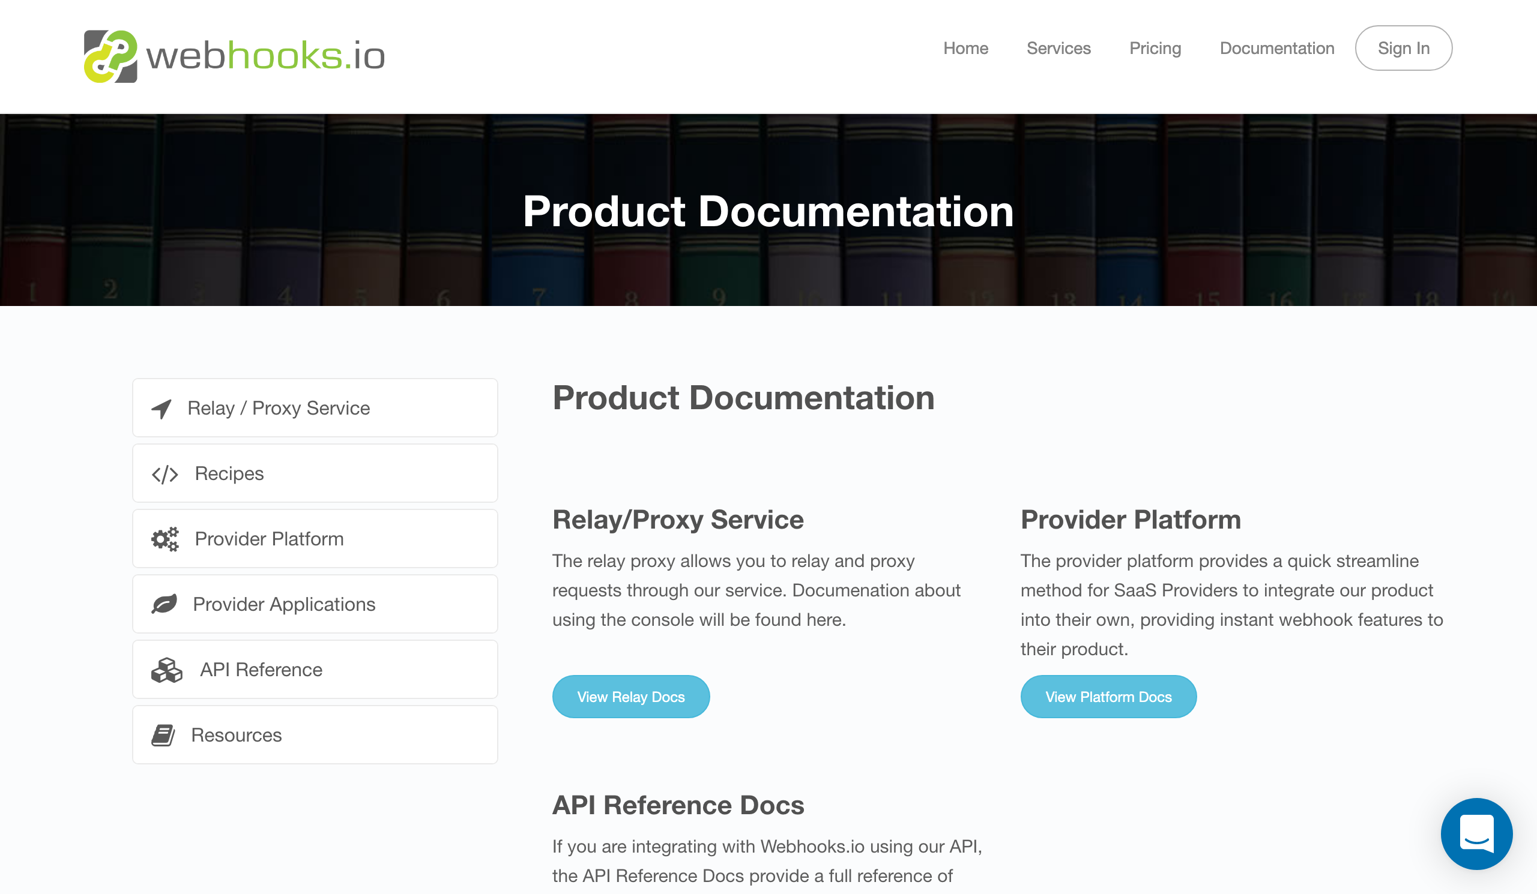Viewport: 1537px width, 894px height.
Task: Select Resources sidebar label
Action: tap(236, 735)
